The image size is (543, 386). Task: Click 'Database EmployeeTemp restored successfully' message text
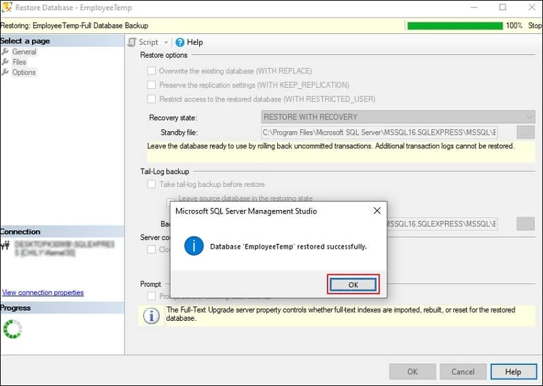[x=288, y=247]
